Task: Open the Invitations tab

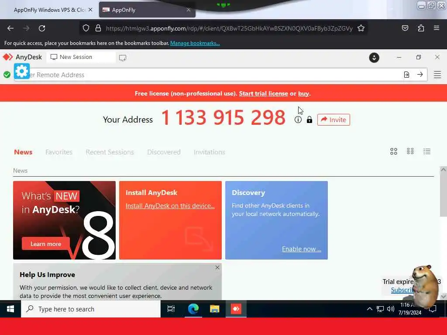Action: pos(209,152)
